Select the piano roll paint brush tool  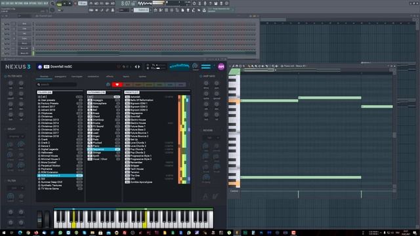tap(253, 66)
